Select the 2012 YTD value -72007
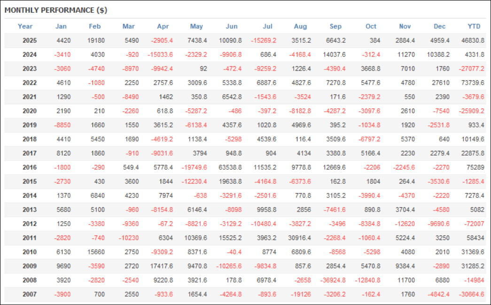491x305 pixels. (474, 224)
